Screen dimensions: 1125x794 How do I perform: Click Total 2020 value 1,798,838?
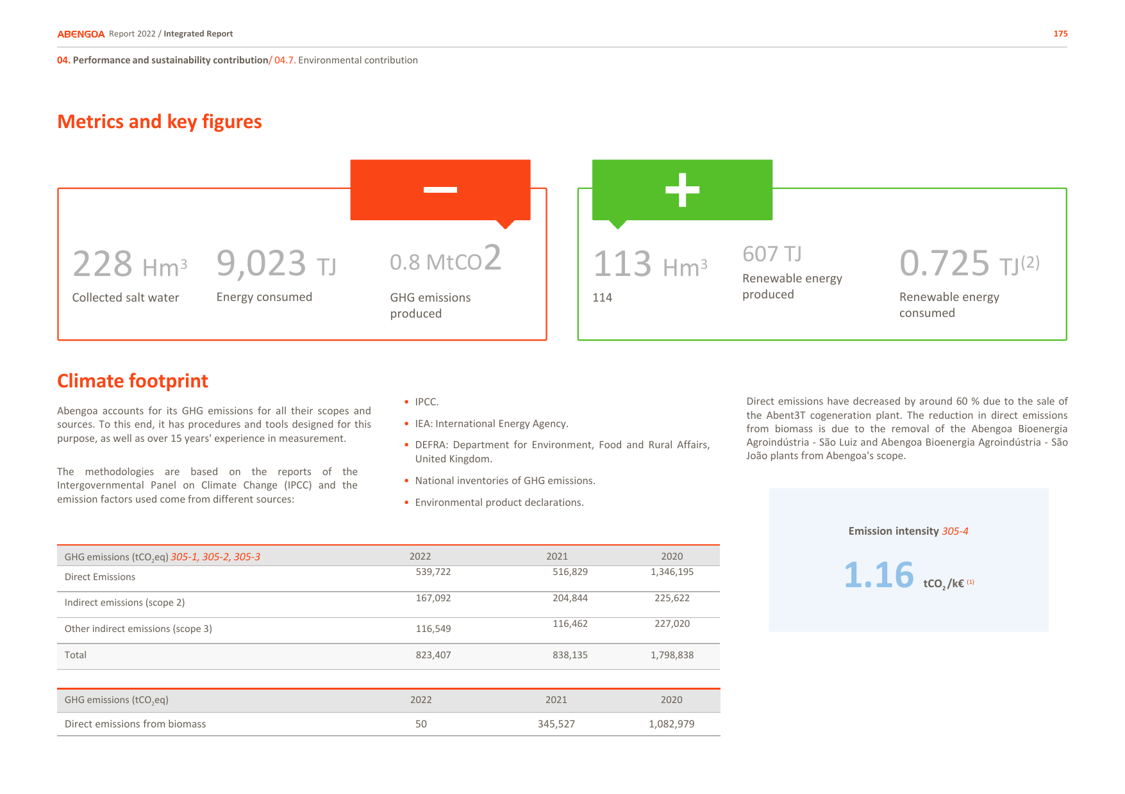672,655
